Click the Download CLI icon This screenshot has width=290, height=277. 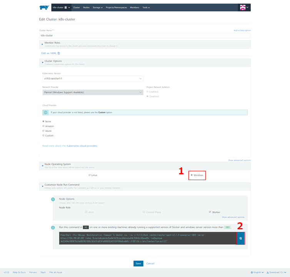click(267, 272)
